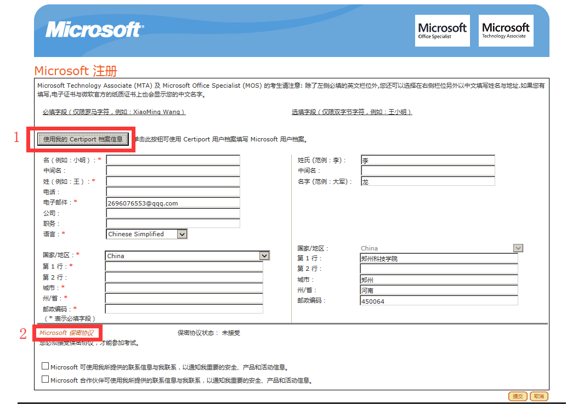Enable Microsoft partners contact permission checkbox
Image resolution: width=578 pixels, height=404 pixels.
[46, 379]
